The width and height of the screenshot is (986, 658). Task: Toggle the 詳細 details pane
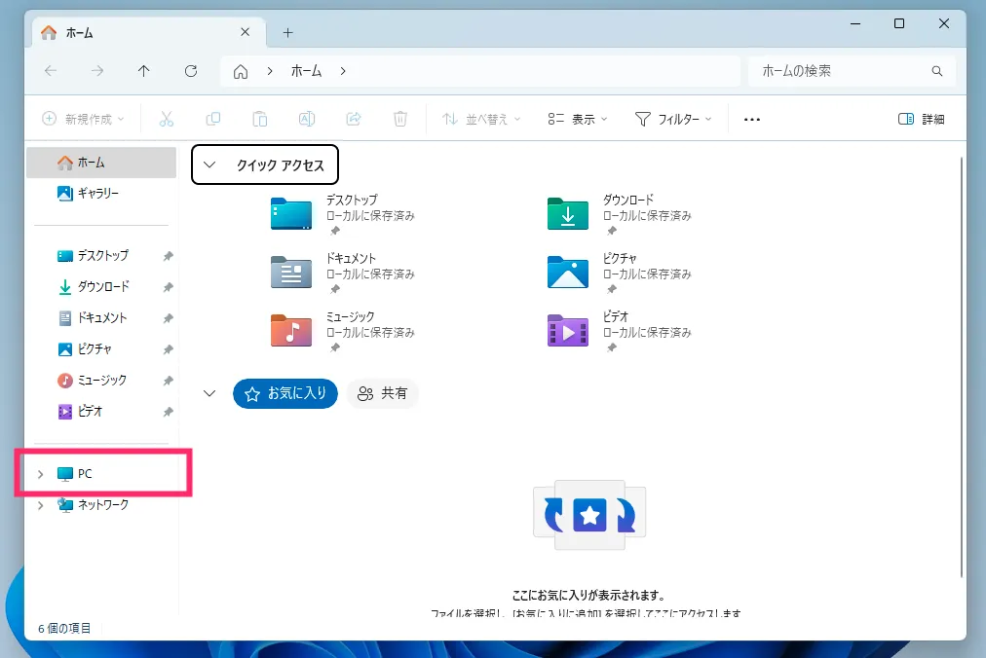(922, 120)
